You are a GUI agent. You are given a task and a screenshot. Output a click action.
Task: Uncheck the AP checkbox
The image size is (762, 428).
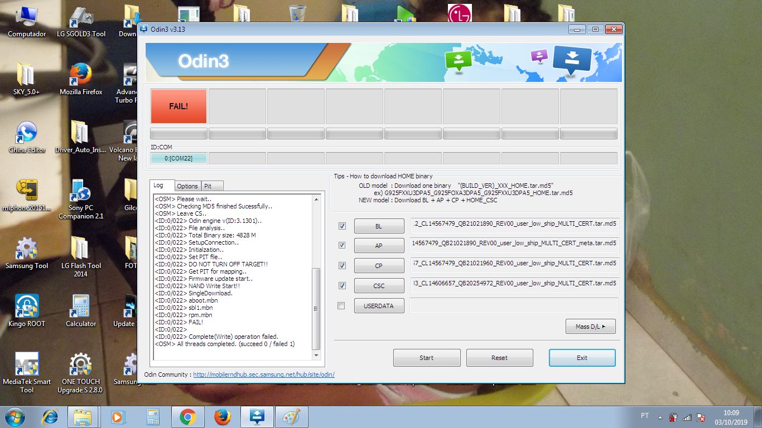click(x=342, y=245)
